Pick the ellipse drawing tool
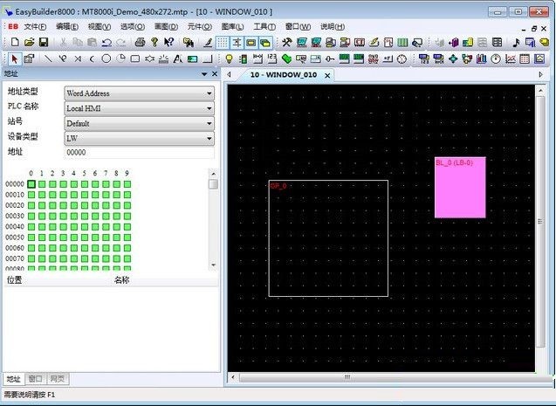Viewport: 556px width, 406px height. coord(106,58)
